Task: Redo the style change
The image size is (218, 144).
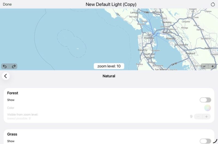Action: [x=13, y=66]
